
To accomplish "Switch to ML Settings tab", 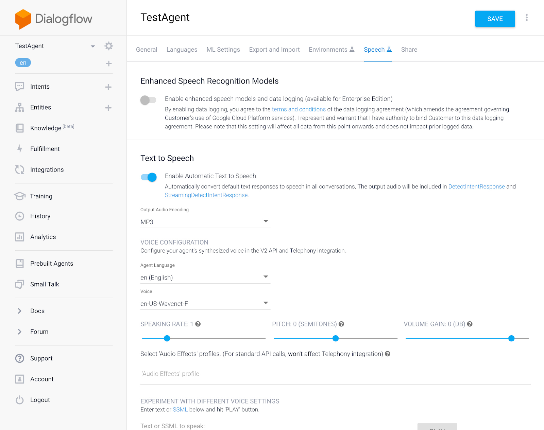I will pos(223,50).
